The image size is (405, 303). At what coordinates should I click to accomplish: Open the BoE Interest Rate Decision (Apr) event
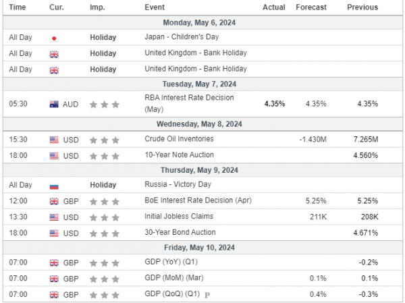coord(198,200)
